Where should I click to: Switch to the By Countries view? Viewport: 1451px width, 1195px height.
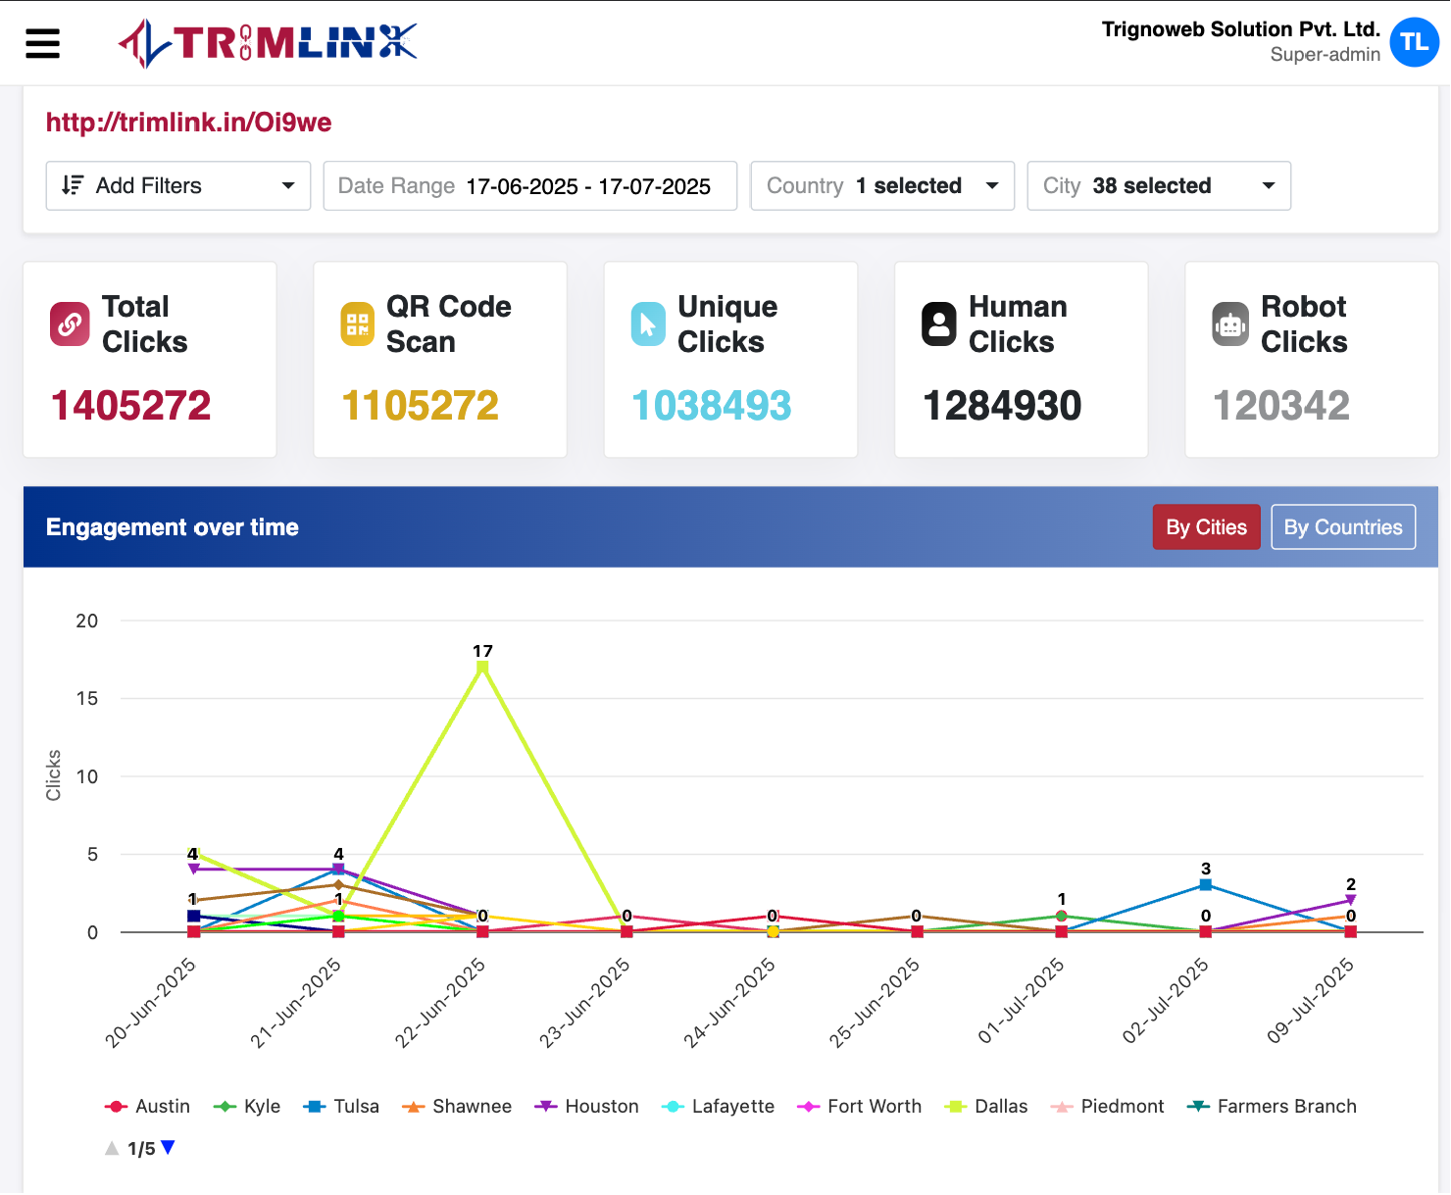(x=1343, y=526)
